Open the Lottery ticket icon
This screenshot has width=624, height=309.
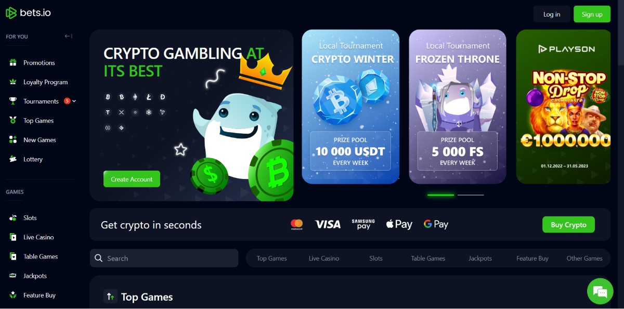[13, 159]
